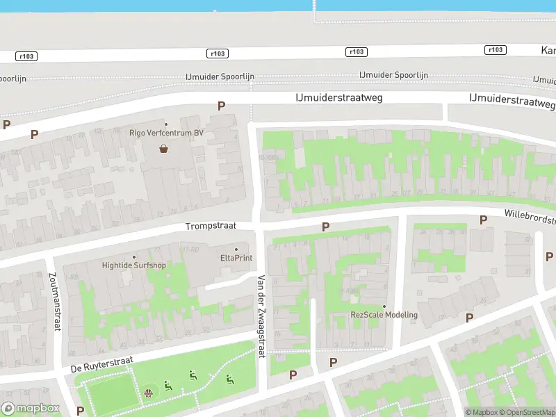
Task: Click the parking icon below RezScale Modeling
Action: (x=333, y=362)
